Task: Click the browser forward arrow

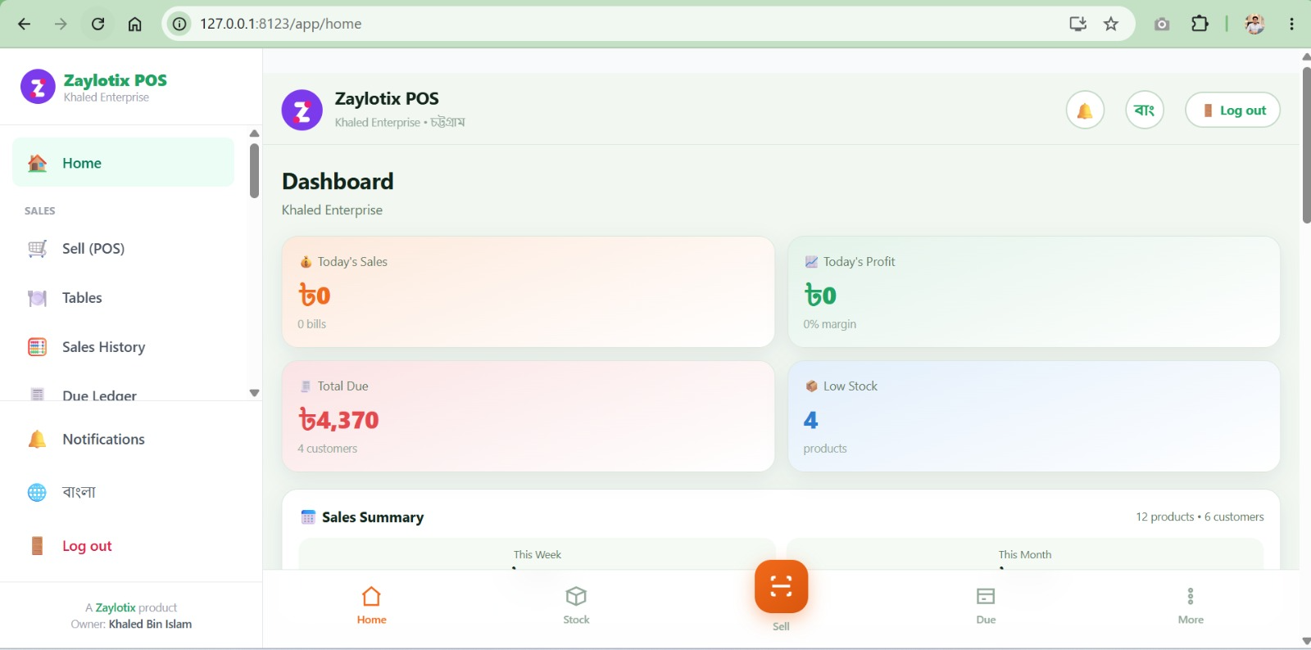Action: tap(61, 24)
